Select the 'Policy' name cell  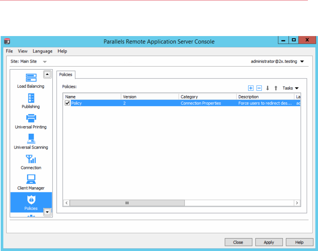76,103
